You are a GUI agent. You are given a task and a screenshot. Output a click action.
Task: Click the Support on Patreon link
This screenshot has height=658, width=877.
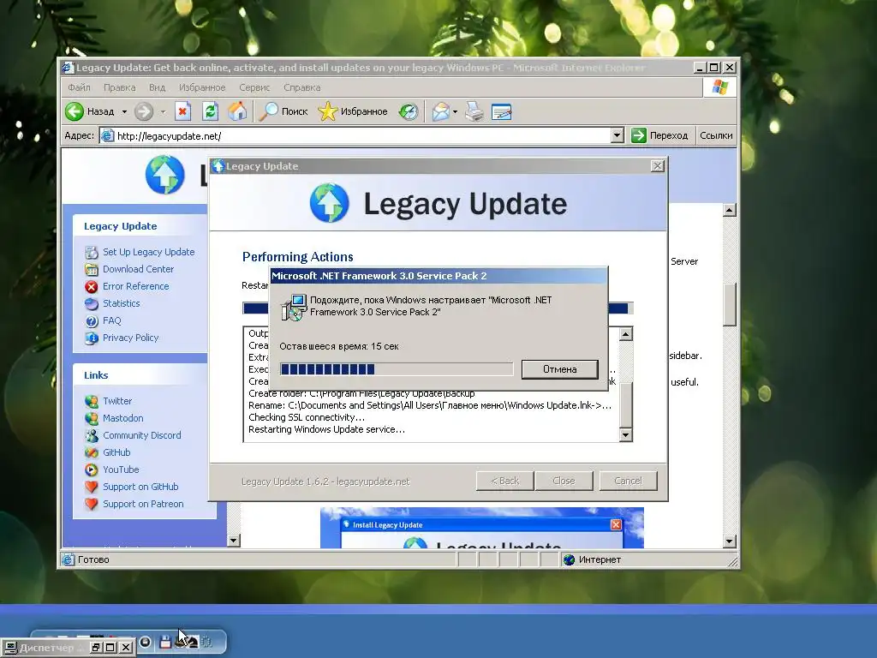143,504
